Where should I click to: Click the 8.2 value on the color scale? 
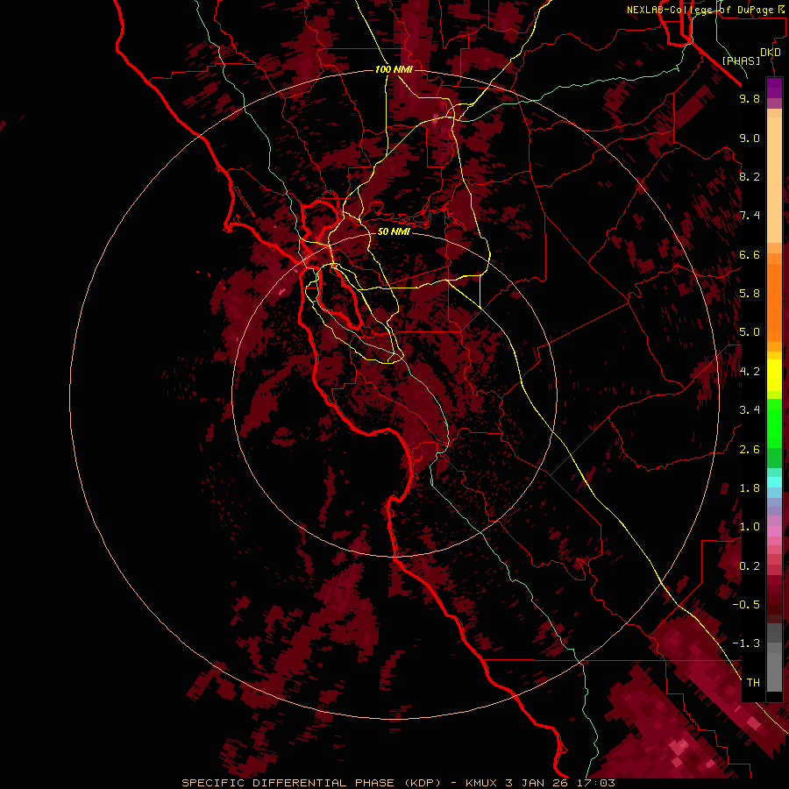[x=750, y=176]
